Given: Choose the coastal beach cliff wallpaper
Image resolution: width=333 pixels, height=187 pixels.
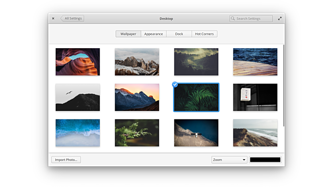Looking at the screenshot, I should (x=255, y=133).
